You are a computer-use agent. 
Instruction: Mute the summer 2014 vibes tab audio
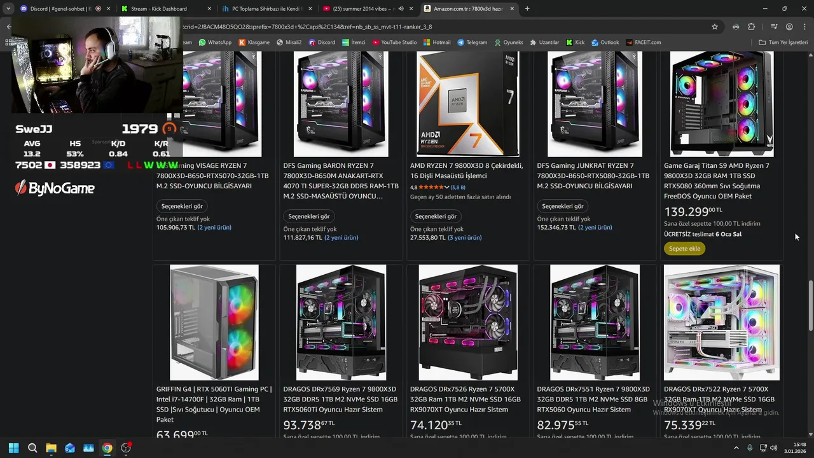click(x=401, y=9)
